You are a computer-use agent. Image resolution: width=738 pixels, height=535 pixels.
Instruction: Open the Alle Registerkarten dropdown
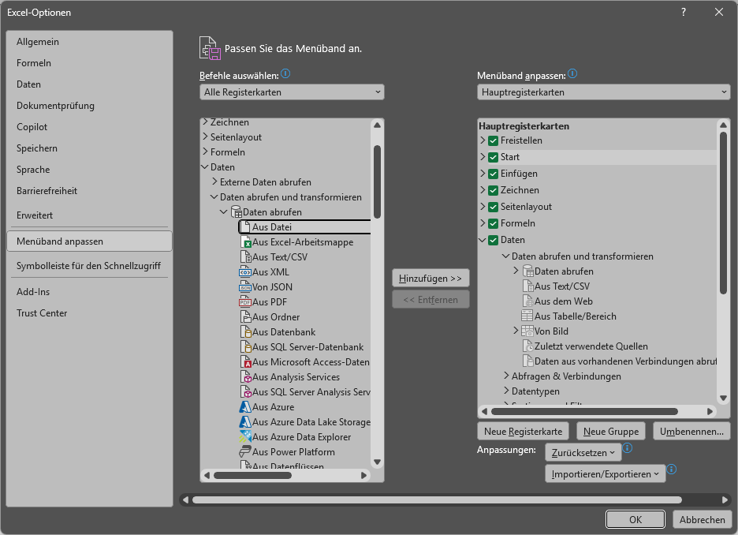292,92
